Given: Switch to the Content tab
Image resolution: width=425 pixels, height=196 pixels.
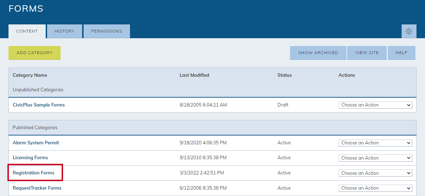Looking at the screenshot, I should (x=27, y=31).
